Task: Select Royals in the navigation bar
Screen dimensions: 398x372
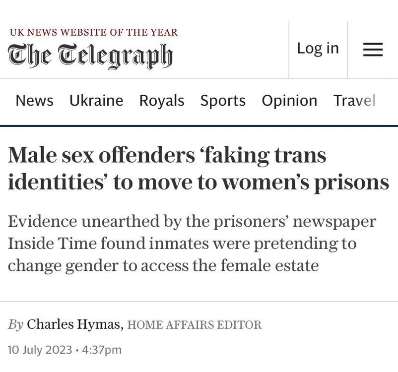Action: click(162, 101)
